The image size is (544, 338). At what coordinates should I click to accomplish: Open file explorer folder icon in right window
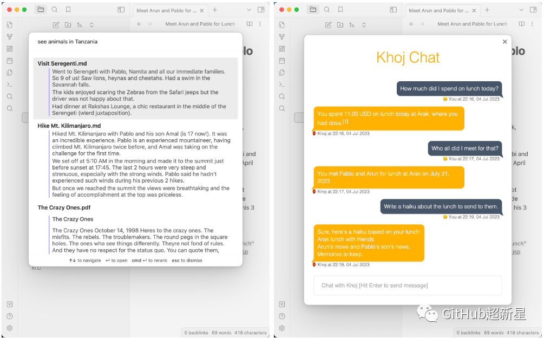[313, 10]
